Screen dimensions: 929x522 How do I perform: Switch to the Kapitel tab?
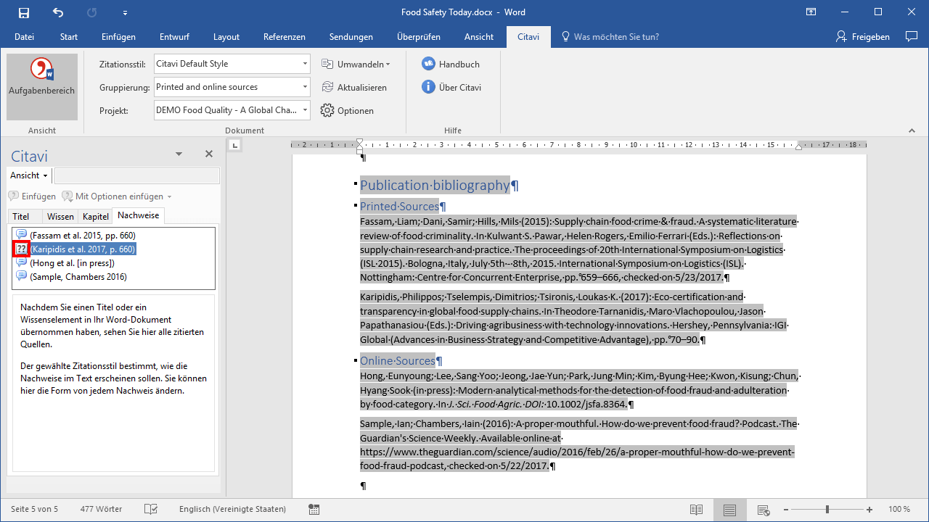96,216
